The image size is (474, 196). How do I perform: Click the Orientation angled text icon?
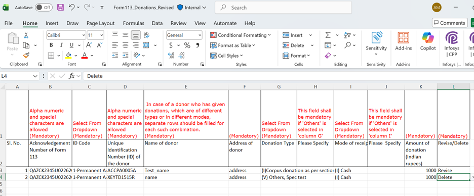pyautogui.click(x=137, y=56)
